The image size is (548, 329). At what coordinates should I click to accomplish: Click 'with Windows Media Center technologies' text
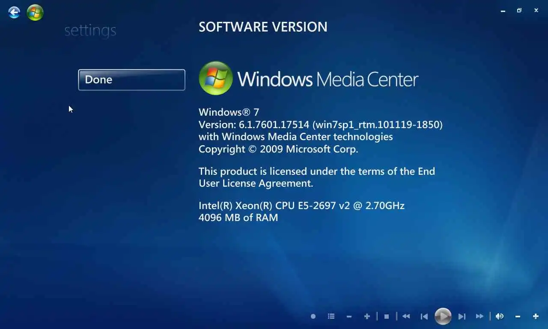click(296, 137)
